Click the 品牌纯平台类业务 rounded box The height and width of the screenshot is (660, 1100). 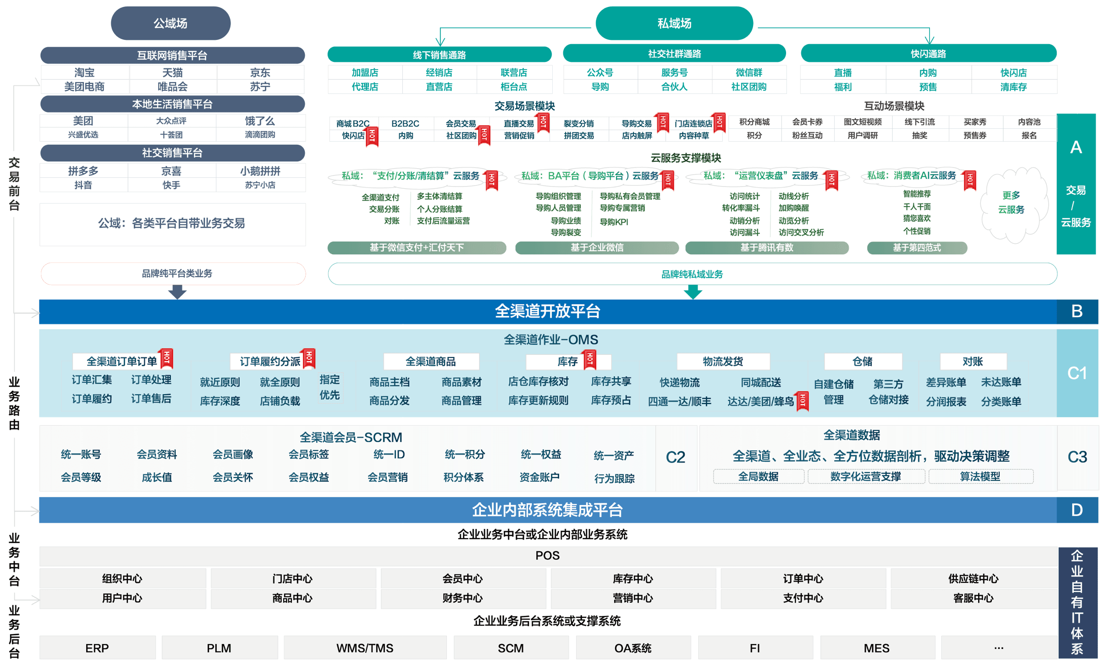(x=173, y=274)
